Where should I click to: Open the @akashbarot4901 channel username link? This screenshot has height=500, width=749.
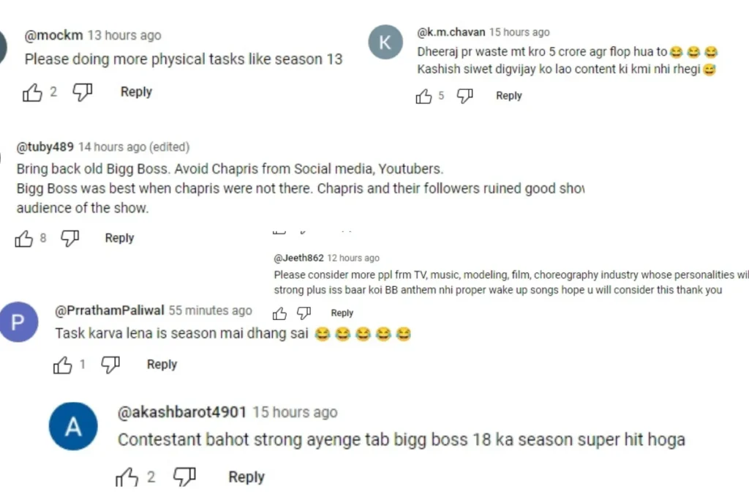[x=182, y=412]
